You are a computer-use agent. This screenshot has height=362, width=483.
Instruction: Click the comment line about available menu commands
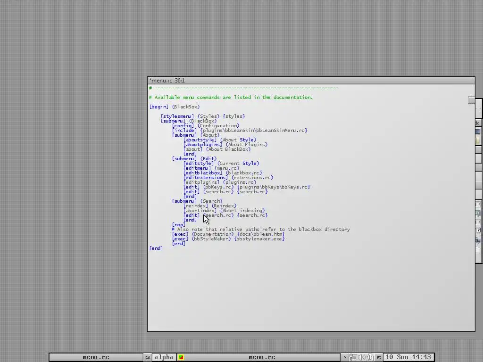coord(231,97)
